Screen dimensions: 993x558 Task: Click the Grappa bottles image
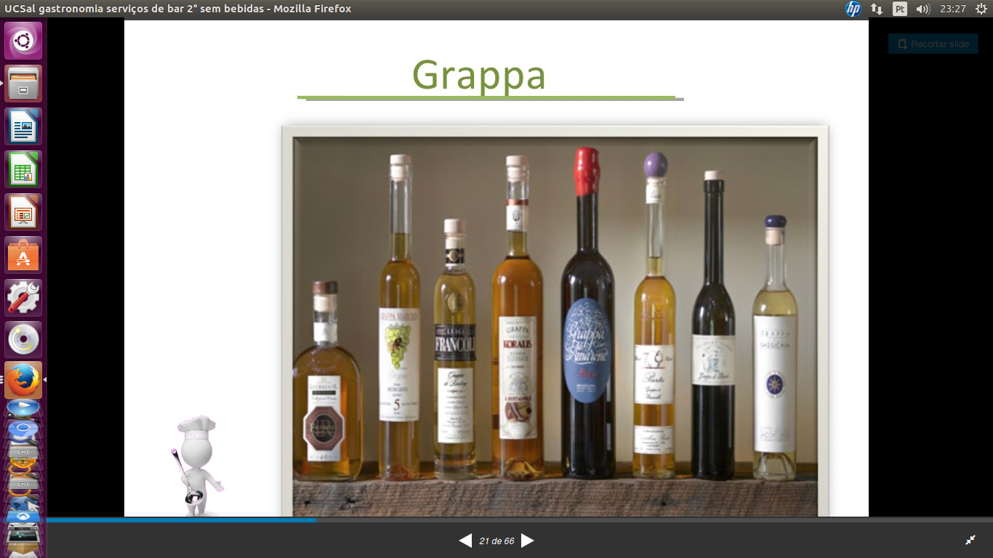(x=555, y=320)
